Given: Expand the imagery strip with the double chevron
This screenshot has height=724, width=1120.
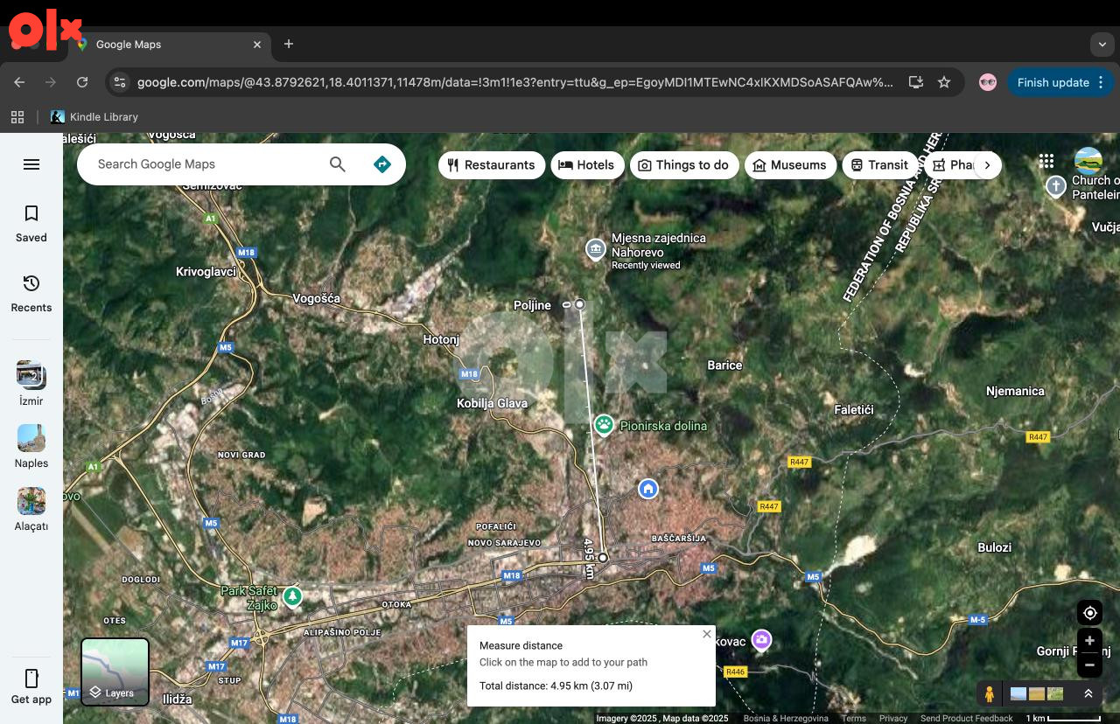Looking at the screenshot, I should click(1088, 693).
